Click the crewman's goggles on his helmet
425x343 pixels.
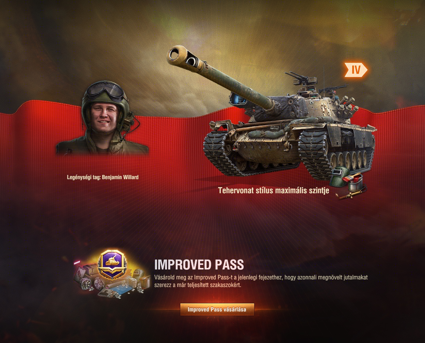tap(104, 91)
